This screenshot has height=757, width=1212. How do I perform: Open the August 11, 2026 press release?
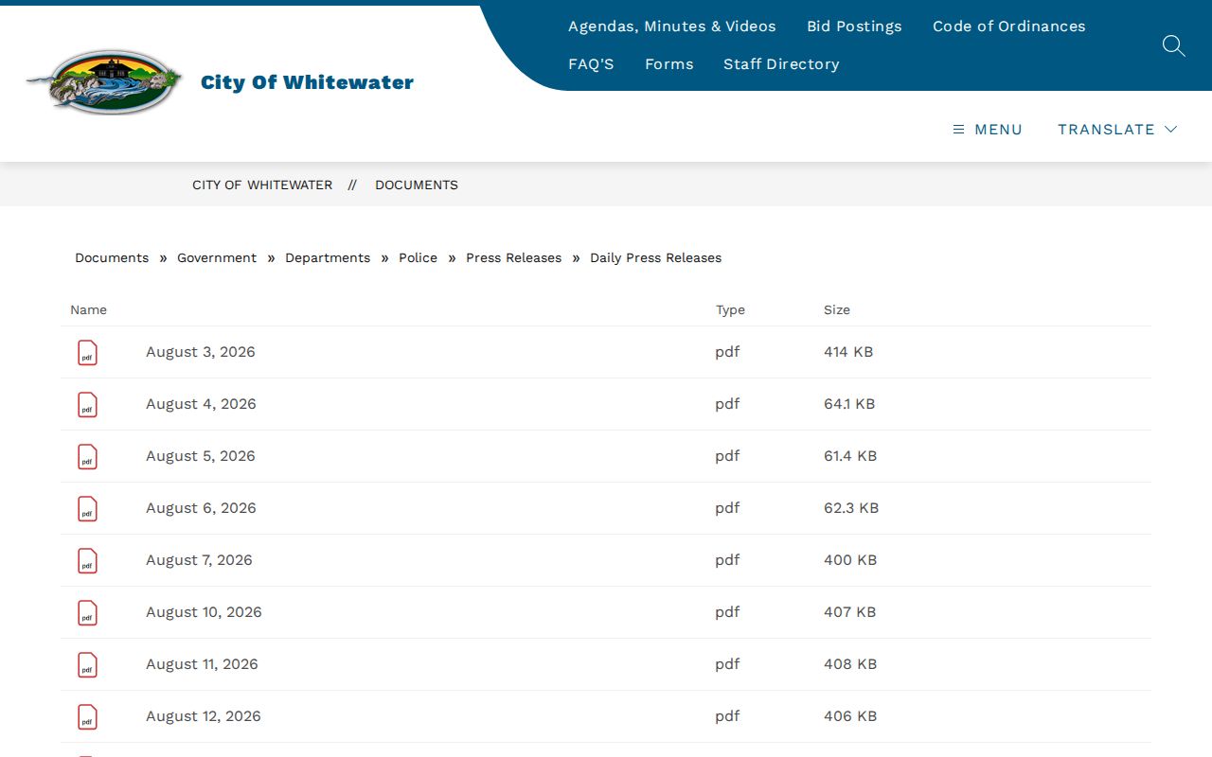[202, 664]
